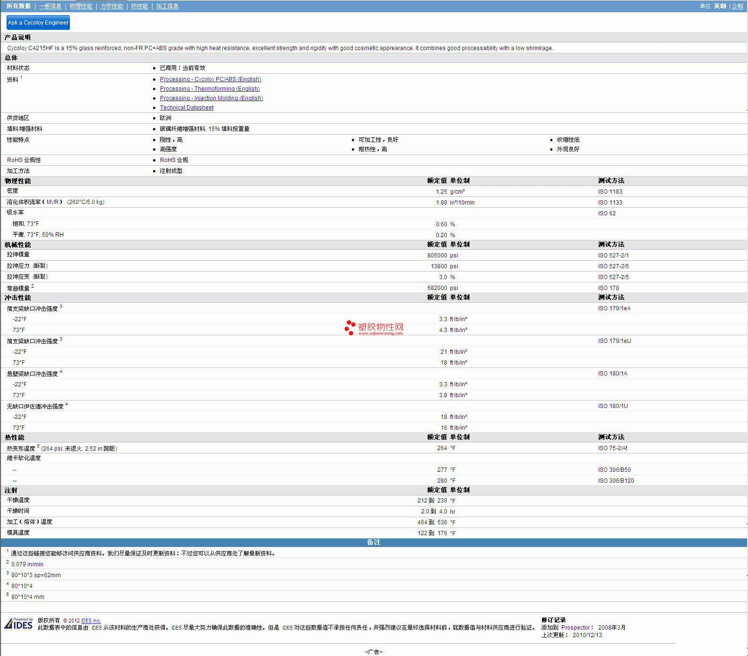
Task: Click the Ask a Cycoloy Engineer button
Action: (x=38, y=23)
